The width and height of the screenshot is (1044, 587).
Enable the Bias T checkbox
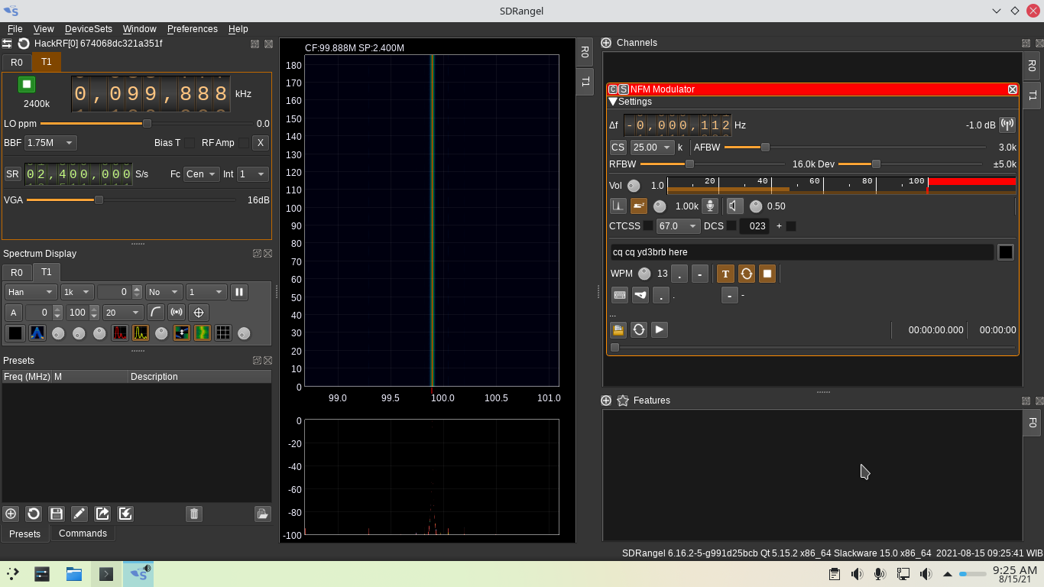coord(190,143)
